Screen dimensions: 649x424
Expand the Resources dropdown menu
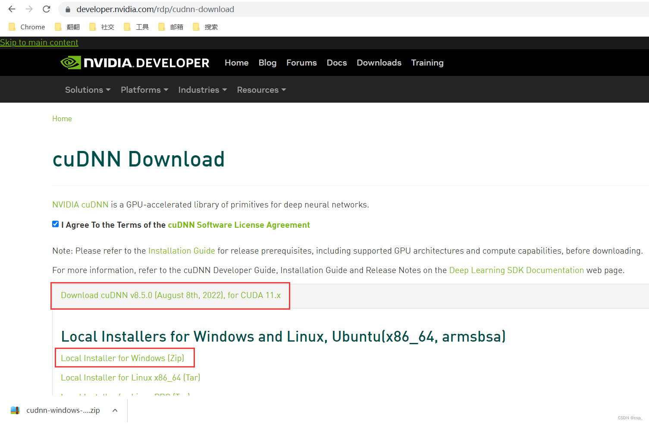(x=261, y=90)
